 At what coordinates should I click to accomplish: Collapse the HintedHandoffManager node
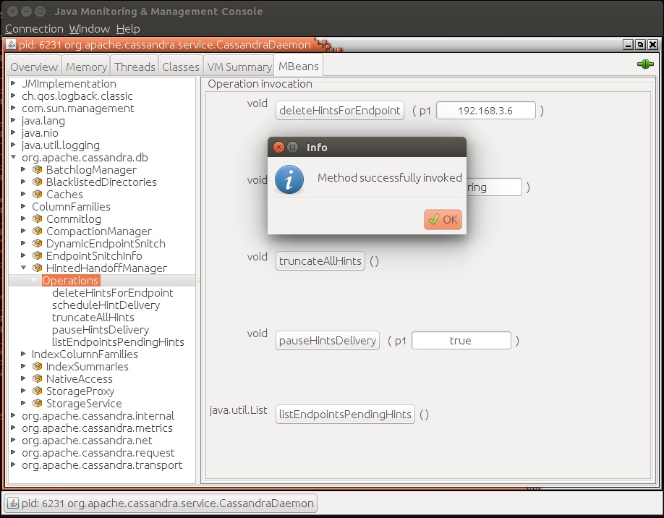click(23, 268)
